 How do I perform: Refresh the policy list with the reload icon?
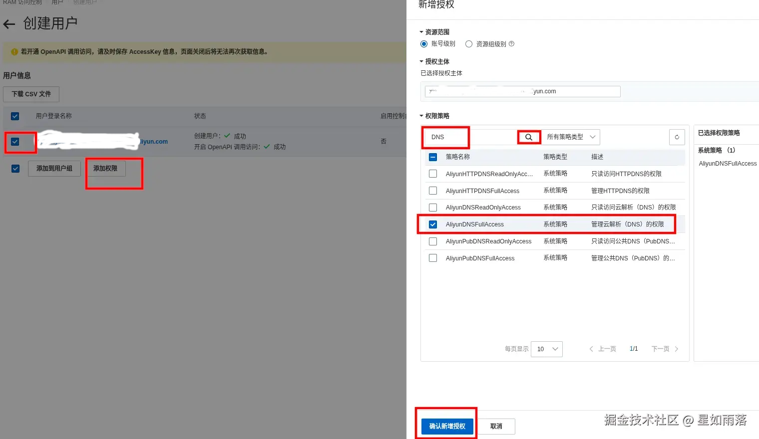pyautogui.click(x=677, y=137)
